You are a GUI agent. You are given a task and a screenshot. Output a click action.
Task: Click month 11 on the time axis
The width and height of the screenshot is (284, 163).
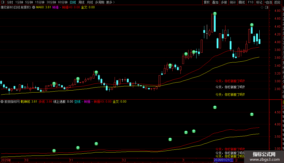point(71,160)
